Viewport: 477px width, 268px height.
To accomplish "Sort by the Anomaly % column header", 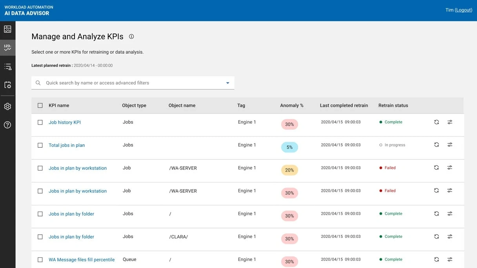I will (291, 105).
